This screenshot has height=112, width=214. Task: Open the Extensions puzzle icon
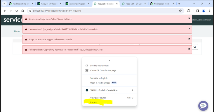pyautogui.click(x=189, y=11)
